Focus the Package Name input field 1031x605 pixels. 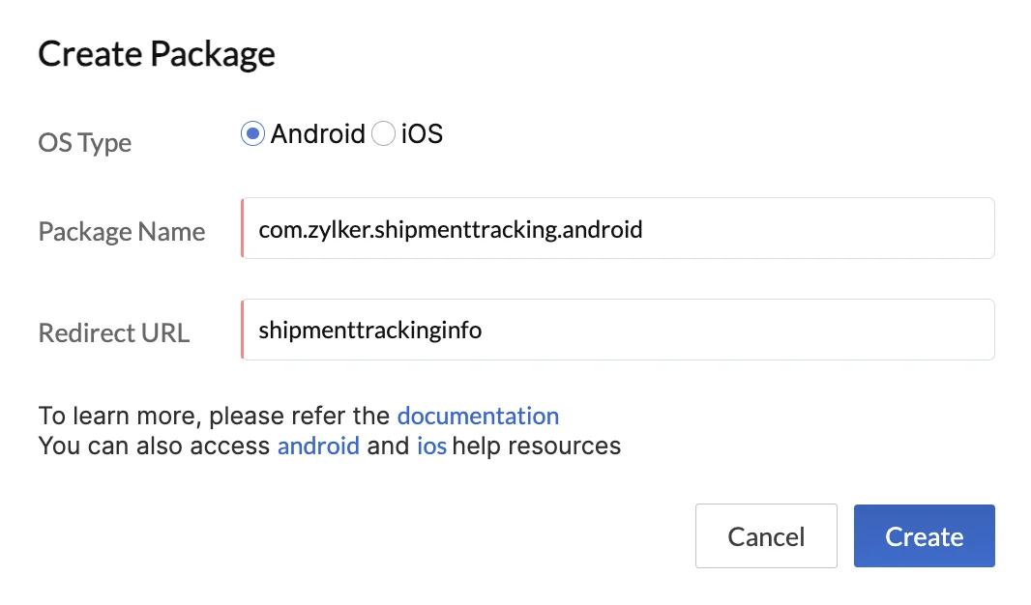click(617, 228)
